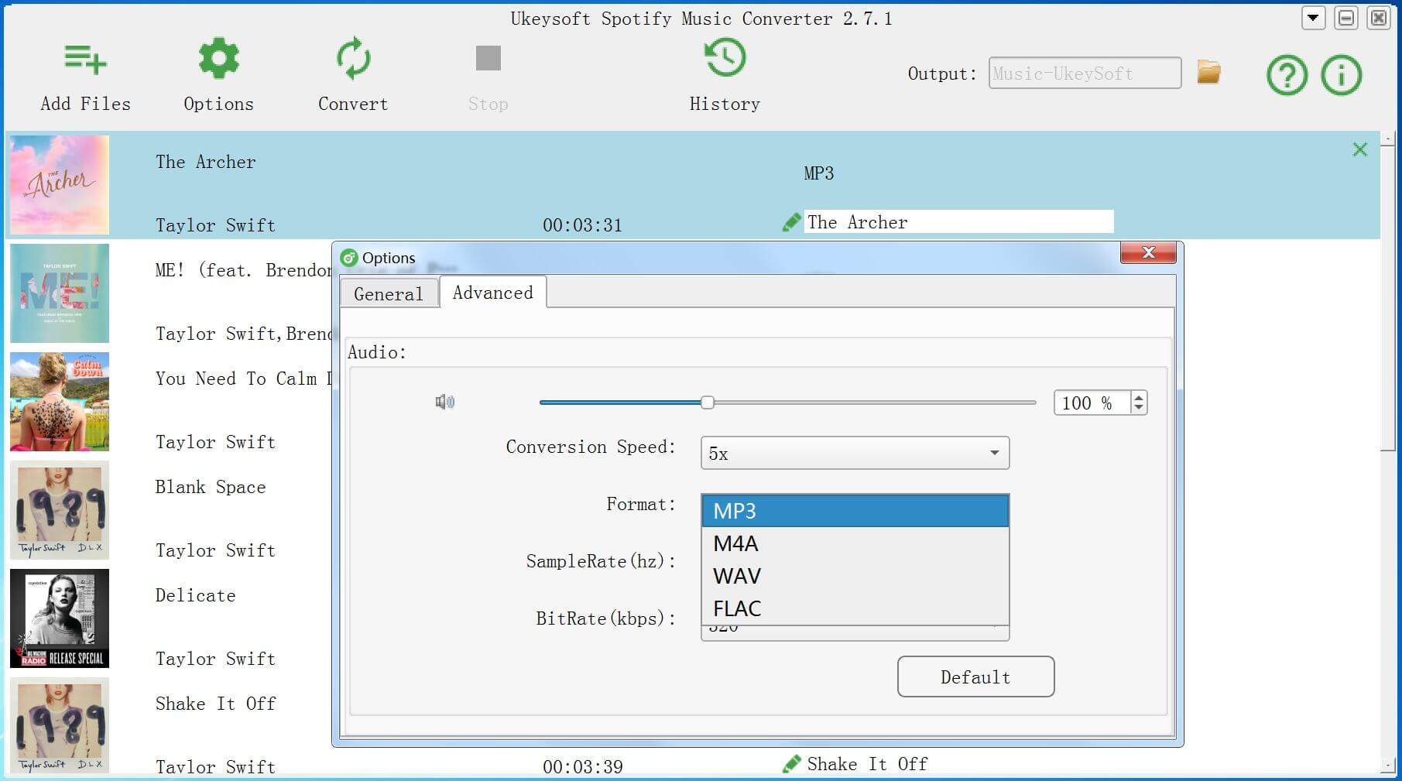
Task: Open the History clock icon
Action: [x=725, y=58]
